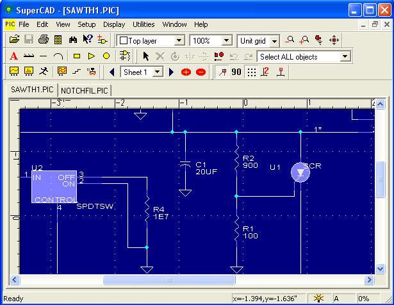This screenshot has width=394, height=305.
Task: Activate the context help arrow-question icon
Action: pyautogui.click(x=88, y=40)
